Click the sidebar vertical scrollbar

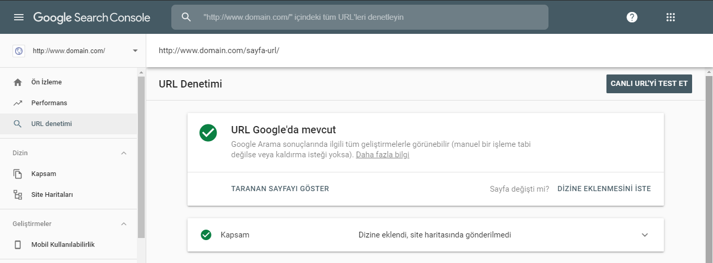(141, 157)
